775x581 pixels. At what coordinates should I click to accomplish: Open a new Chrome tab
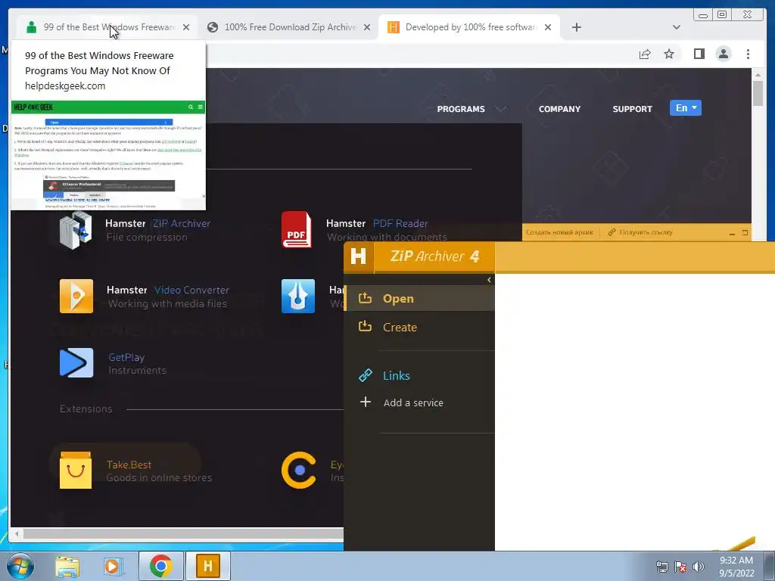click(x=576, y=27)
